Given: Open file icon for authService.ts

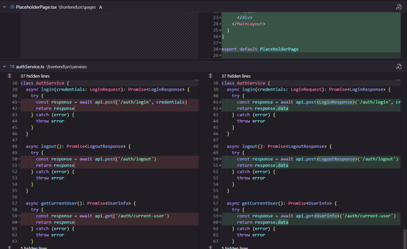Looking at the screenshot, I should pyautogui.click(x=399, y=67).
